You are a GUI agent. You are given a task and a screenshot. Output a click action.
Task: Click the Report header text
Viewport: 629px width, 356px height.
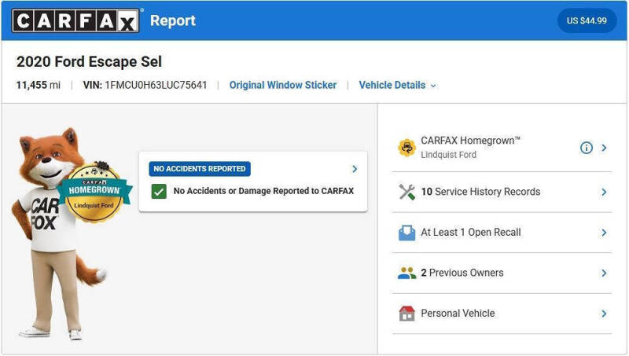click(x=172, y=20)
